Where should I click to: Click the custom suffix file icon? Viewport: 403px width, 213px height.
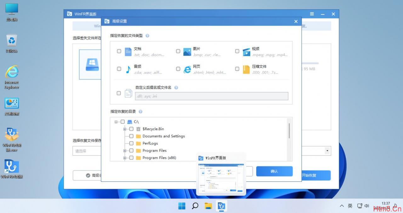[128, 93]
